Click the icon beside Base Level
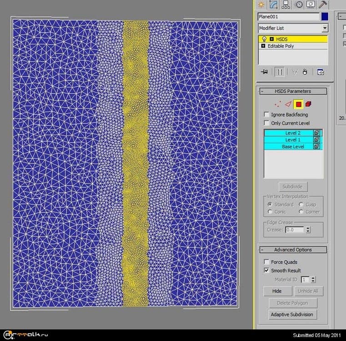346x341 pixels. (x=316, y=146)
